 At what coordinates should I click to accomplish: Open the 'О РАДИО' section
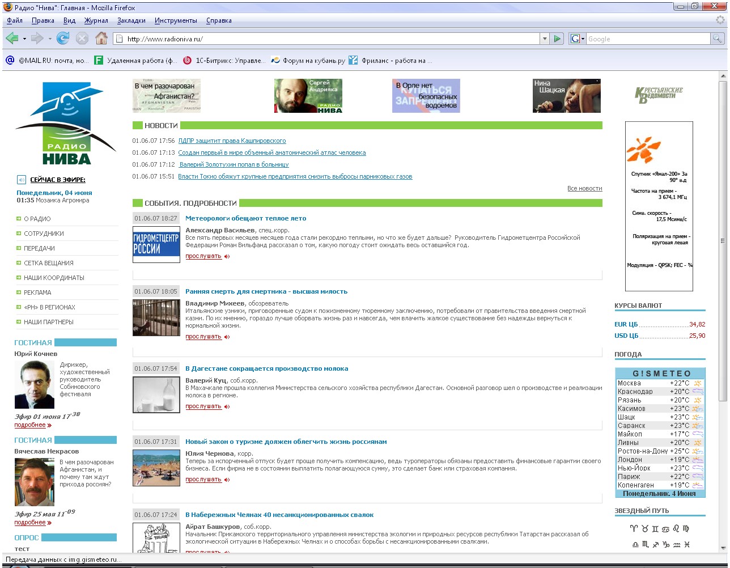point(37,219)
